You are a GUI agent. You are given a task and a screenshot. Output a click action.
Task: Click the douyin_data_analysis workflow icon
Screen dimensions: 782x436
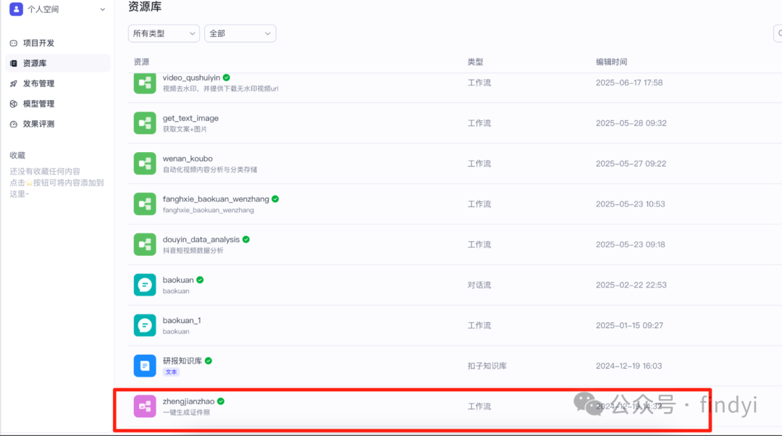[145, 245]
